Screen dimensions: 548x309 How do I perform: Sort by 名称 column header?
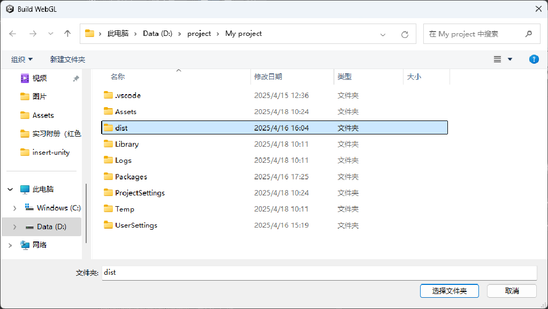tap(118, 77)
